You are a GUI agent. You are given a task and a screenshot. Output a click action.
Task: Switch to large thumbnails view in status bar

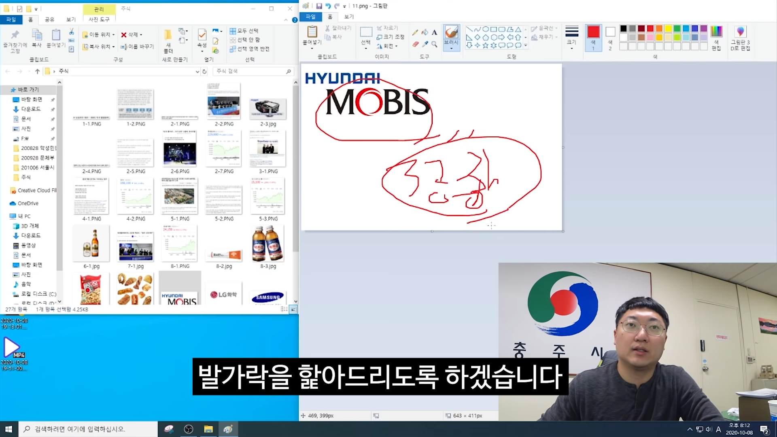(293, 310)
